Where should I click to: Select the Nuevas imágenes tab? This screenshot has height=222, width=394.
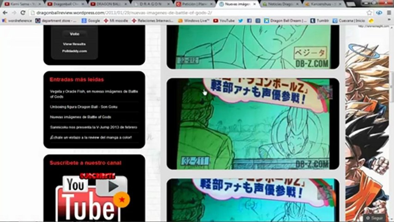[x=237, y=4]
